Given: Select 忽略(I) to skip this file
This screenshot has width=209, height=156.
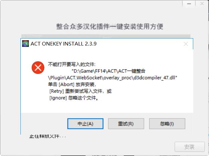Looking at the screenshot, I should point(167,124).
